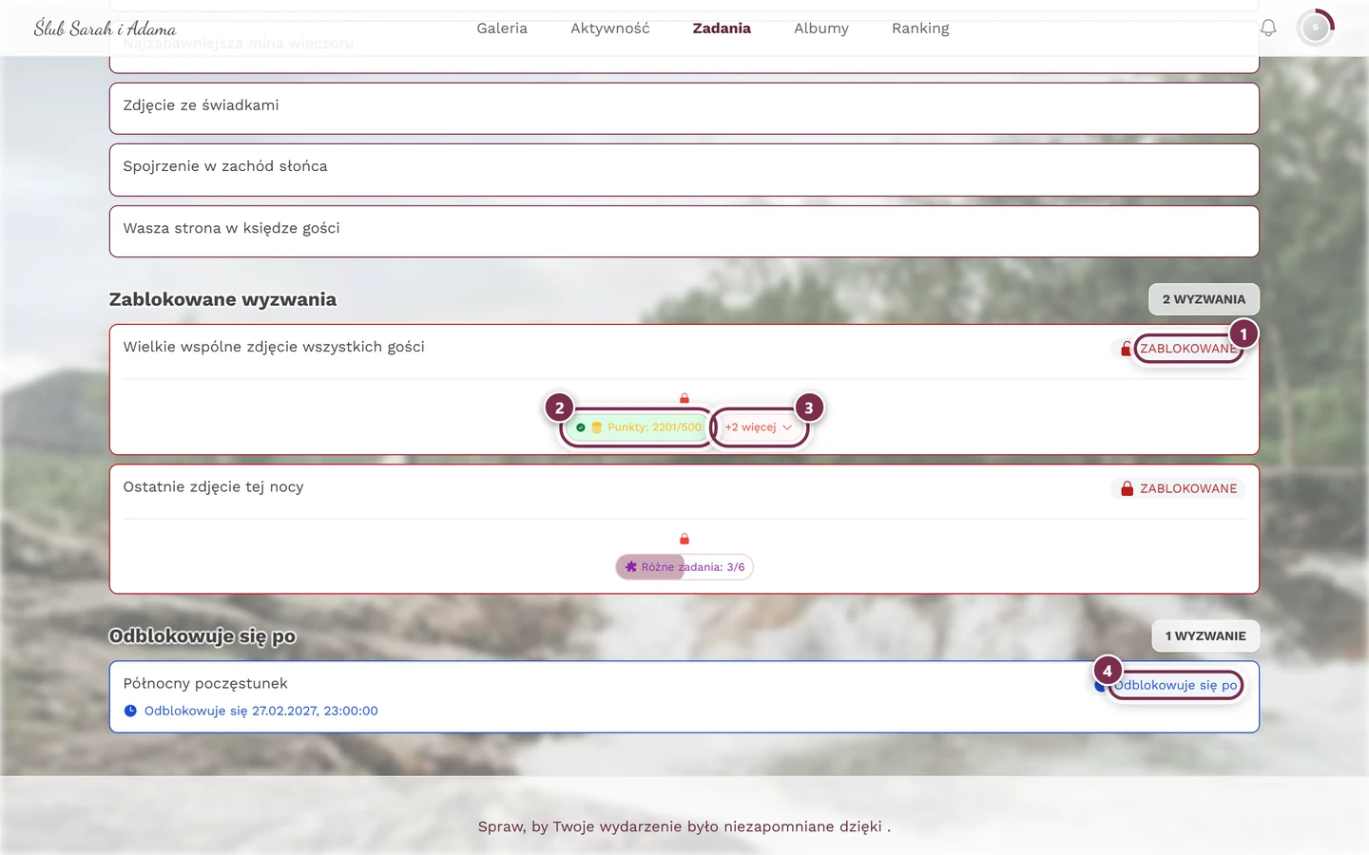This screenshot has height=855, width=1369.
Task: Open the user profile avatar
Action: click(x=1316, y=28)
